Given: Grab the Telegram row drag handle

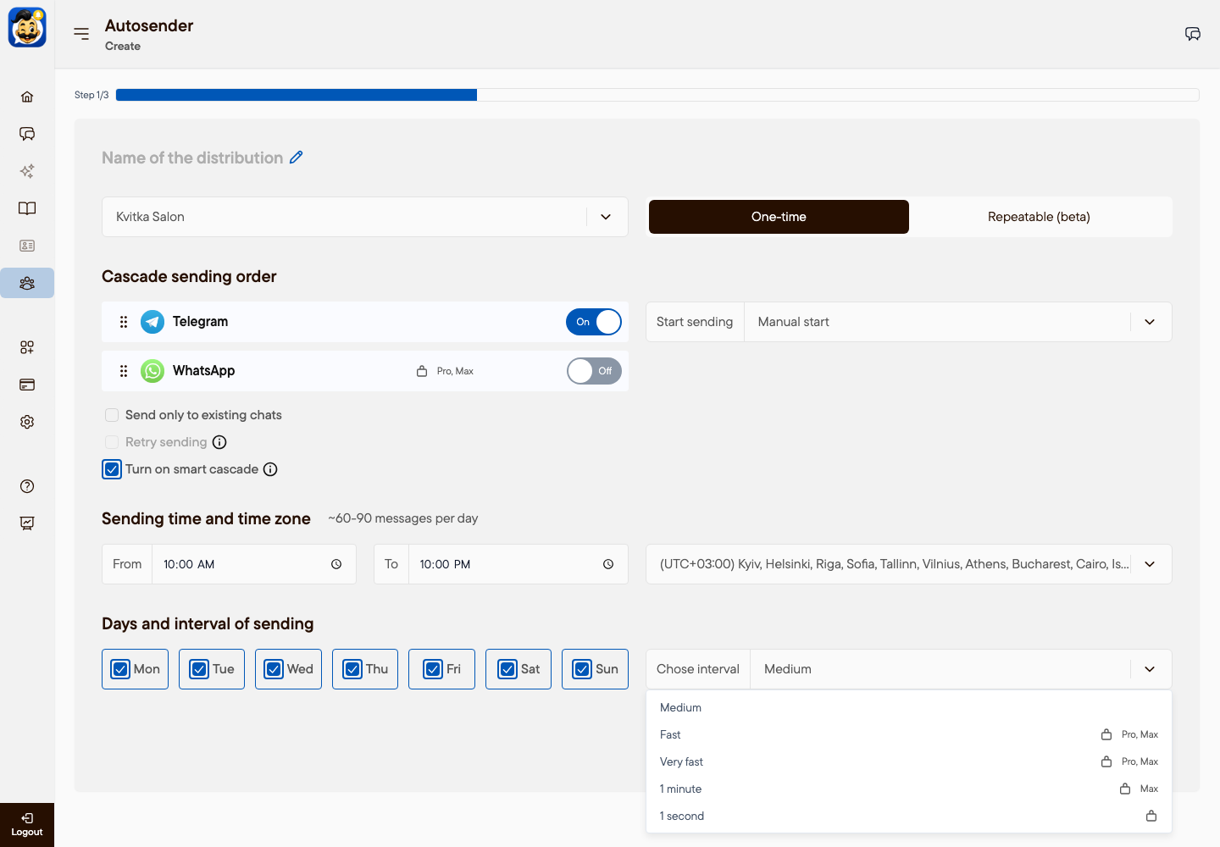Looking at the screenshot, I should click(124, 322).
